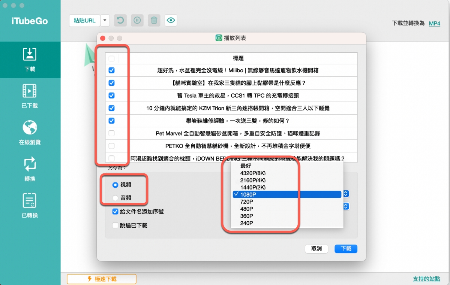Click the 攀岩鞋維修經驗 title row
The image size is (450, 285).
click(x=238, y=121)
